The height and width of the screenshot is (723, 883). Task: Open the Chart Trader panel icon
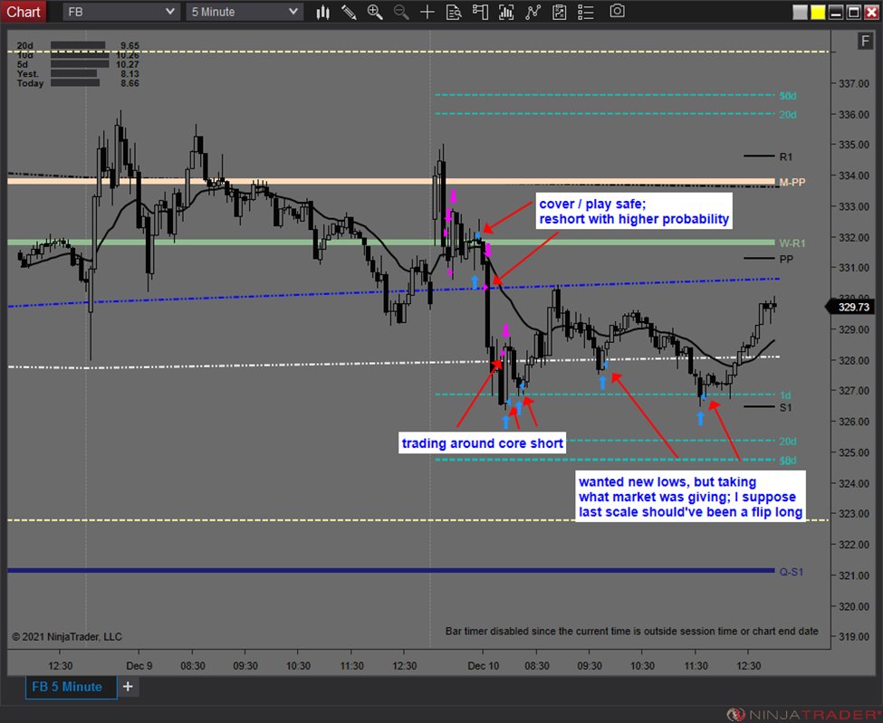481,12
